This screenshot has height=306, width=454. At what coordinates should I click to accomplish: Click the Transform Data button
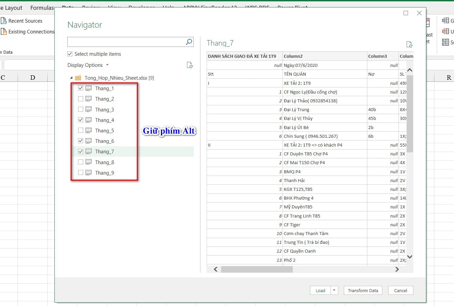(x=363, y=290)
